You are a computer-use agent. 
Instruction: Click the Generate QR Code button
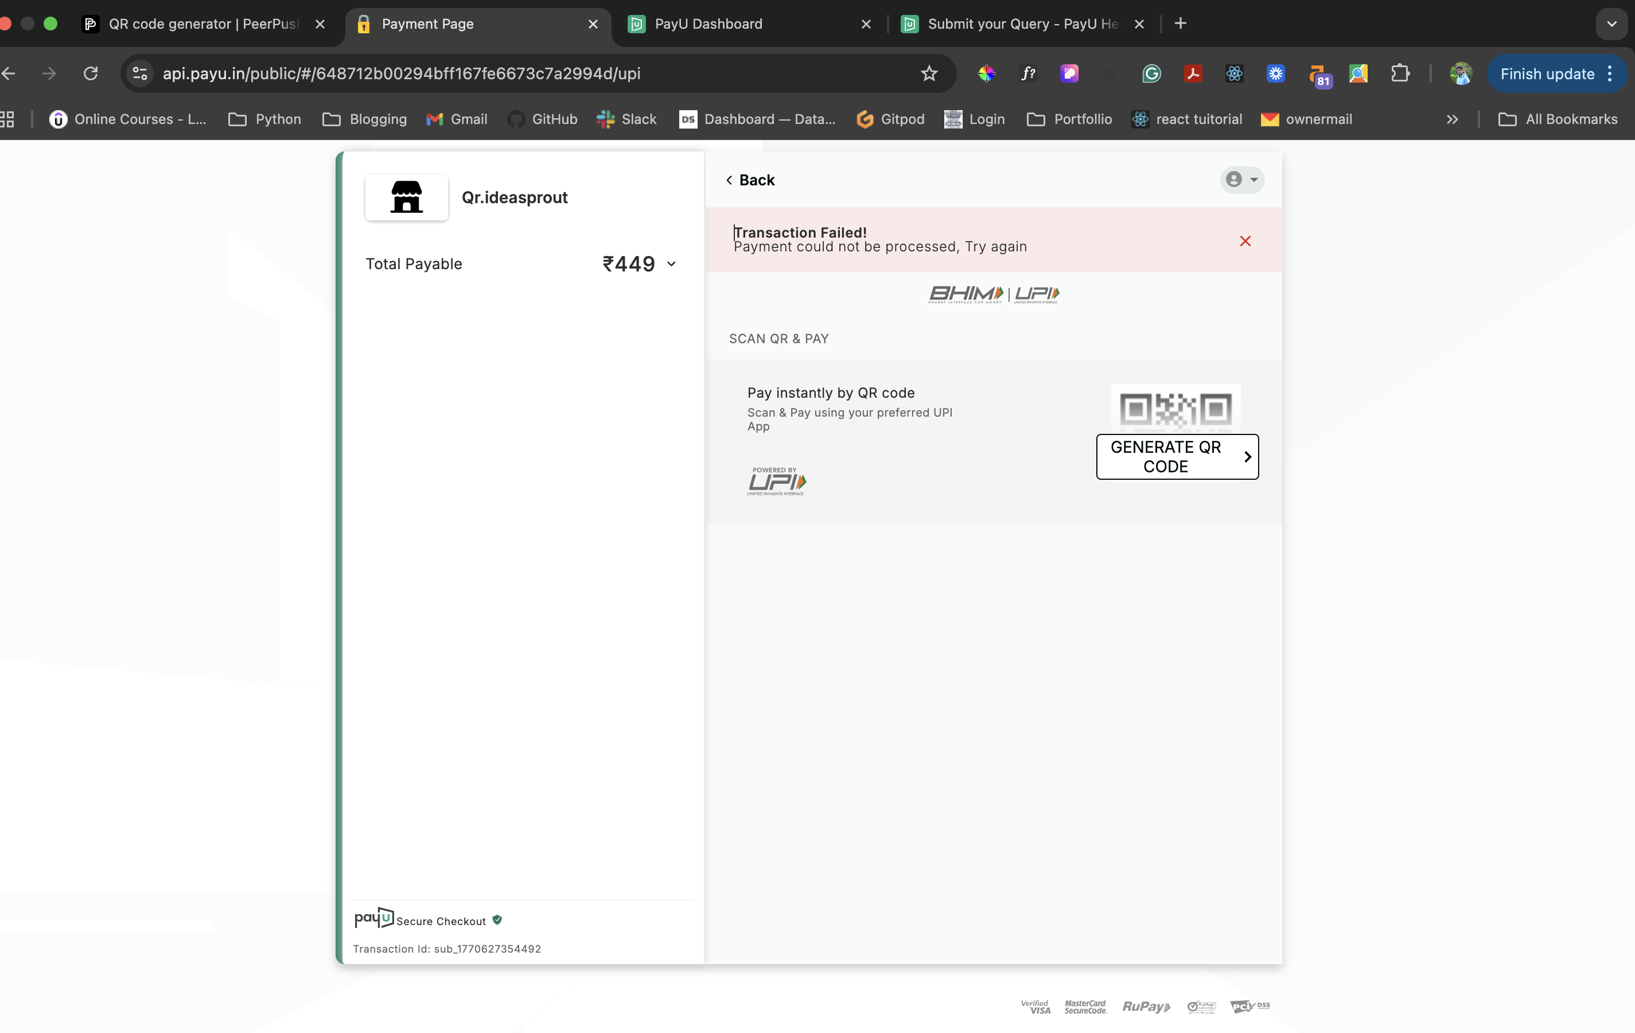point(1177,456)
